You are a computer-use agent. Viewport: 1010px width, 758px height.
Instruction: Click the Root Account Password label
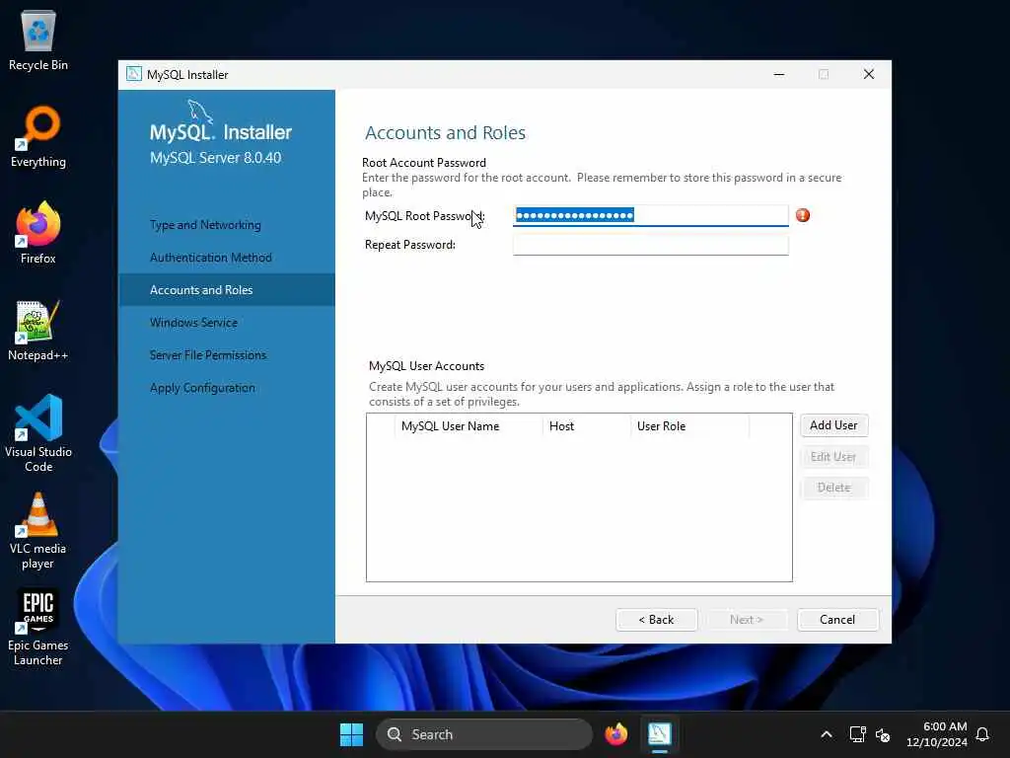[424, 163]
